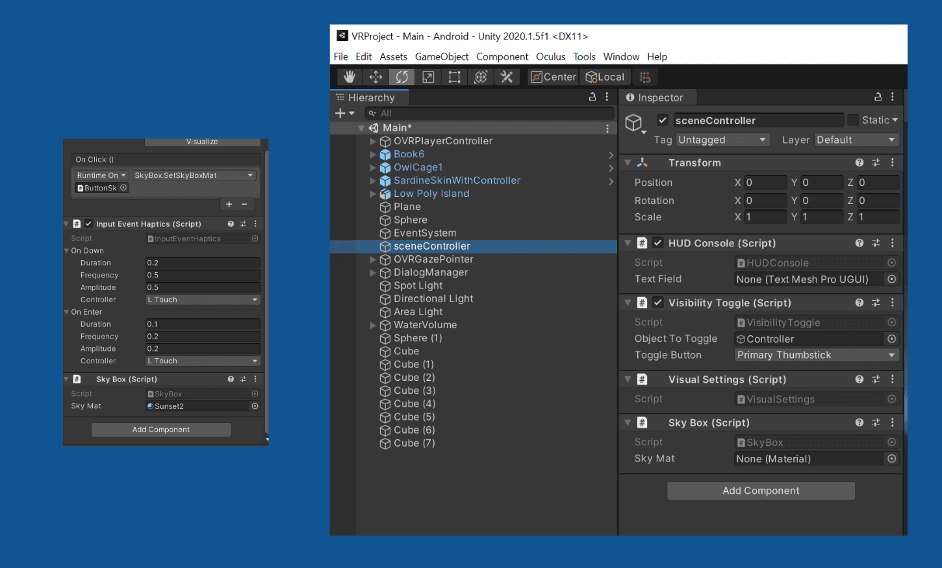Image resolution: width=942 pixels, height=568 pixels.
Task: Open Transform component help
Action: click(x=859, y=162)
